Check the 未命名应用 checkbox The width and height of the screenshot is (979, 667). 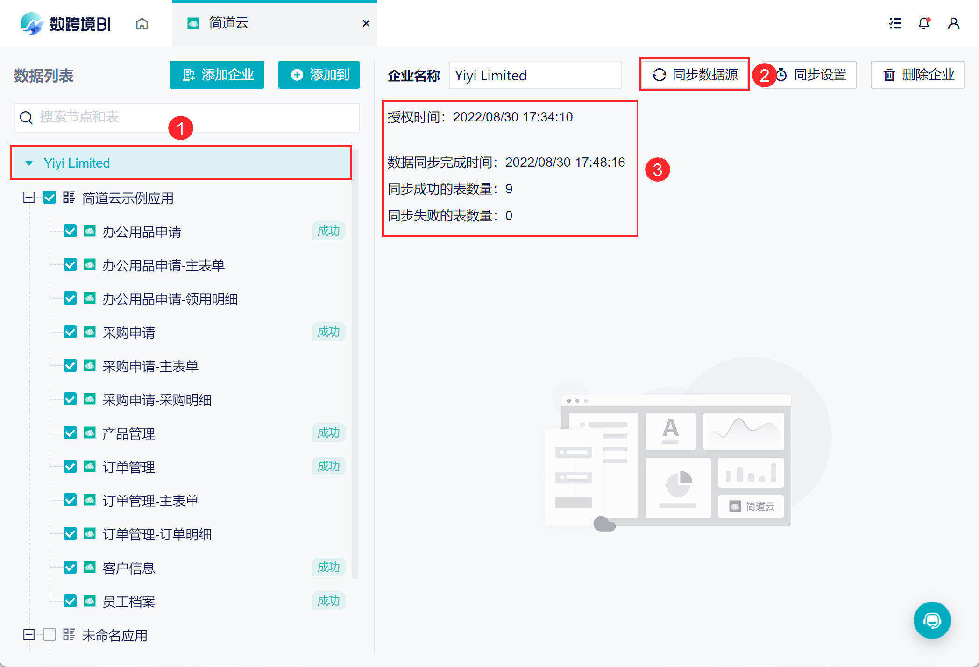[50, 635]
